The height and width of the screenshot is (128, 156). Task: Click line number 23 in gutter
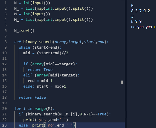click(4, 125)
